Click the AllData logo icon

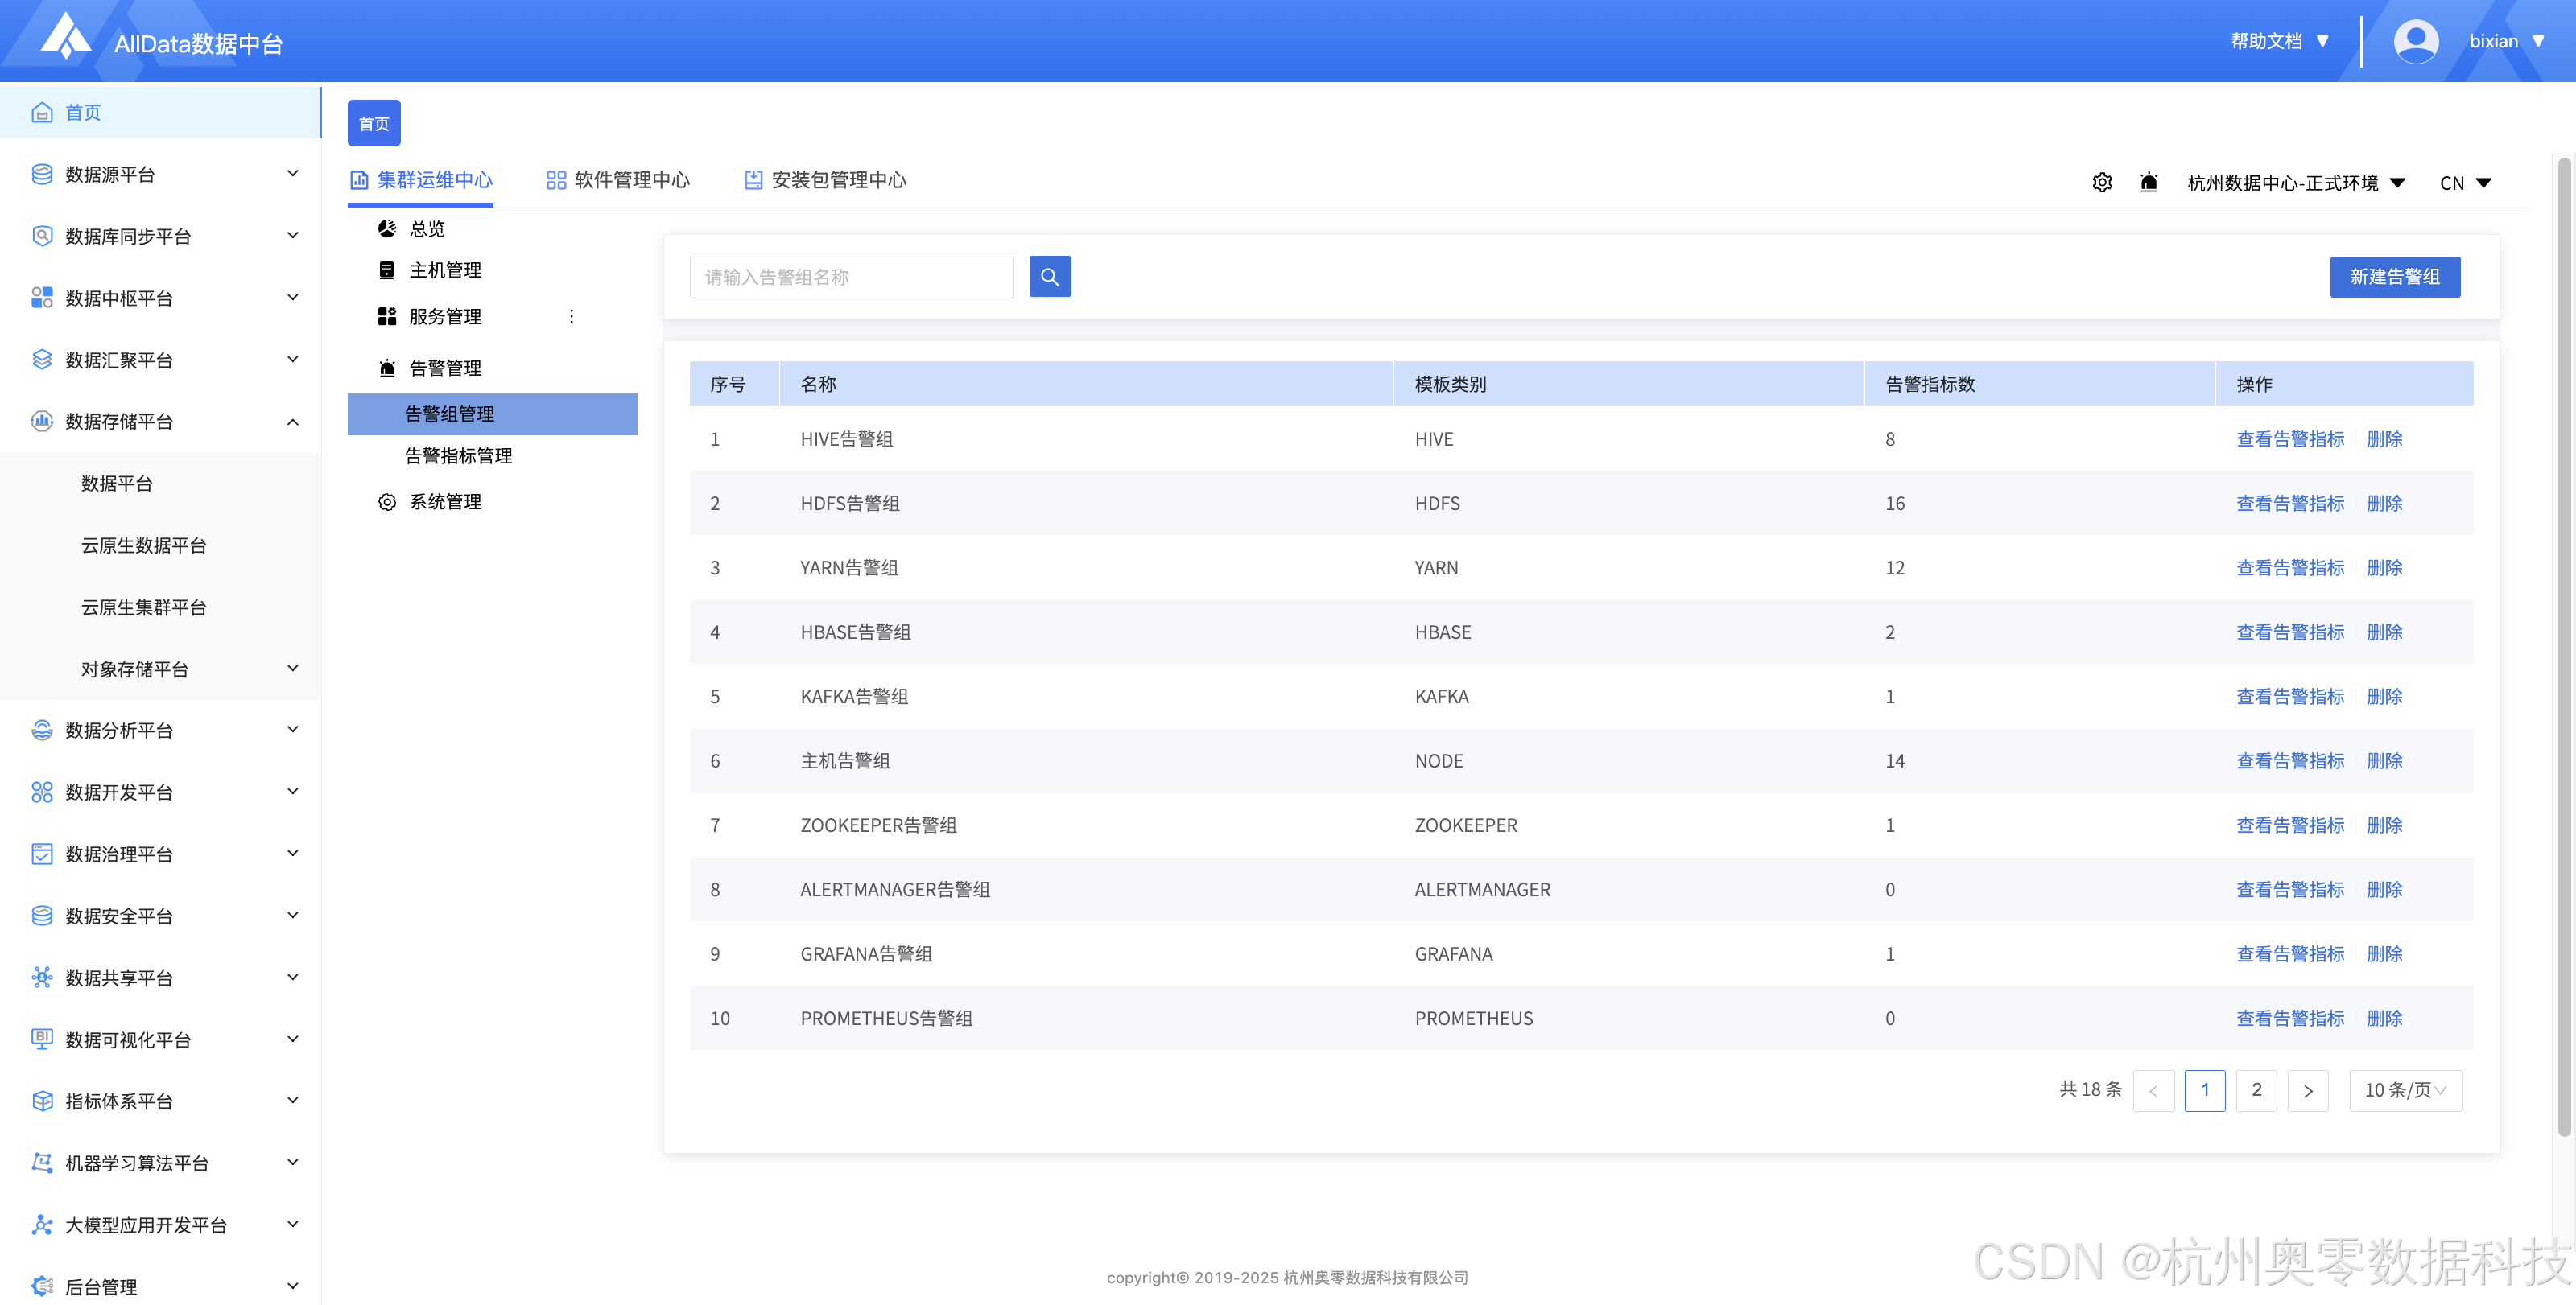coord(66,38)
